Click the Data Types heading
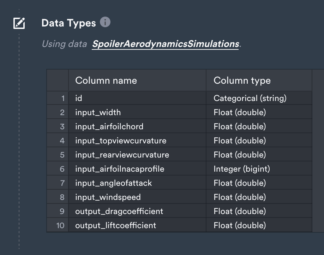 coord(68,23)
